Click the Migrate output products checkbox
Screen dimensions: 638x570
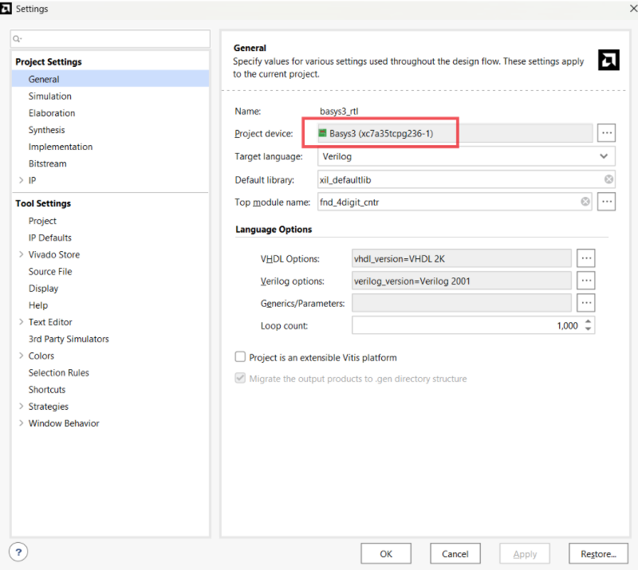241,379
